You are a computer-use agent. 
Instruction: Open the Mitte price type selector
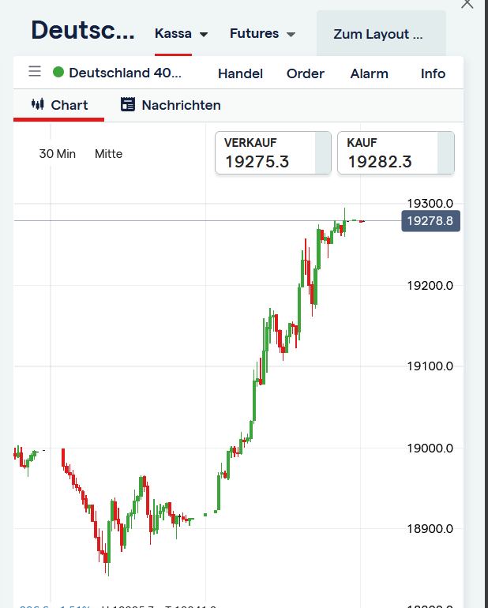coord(108,154)
